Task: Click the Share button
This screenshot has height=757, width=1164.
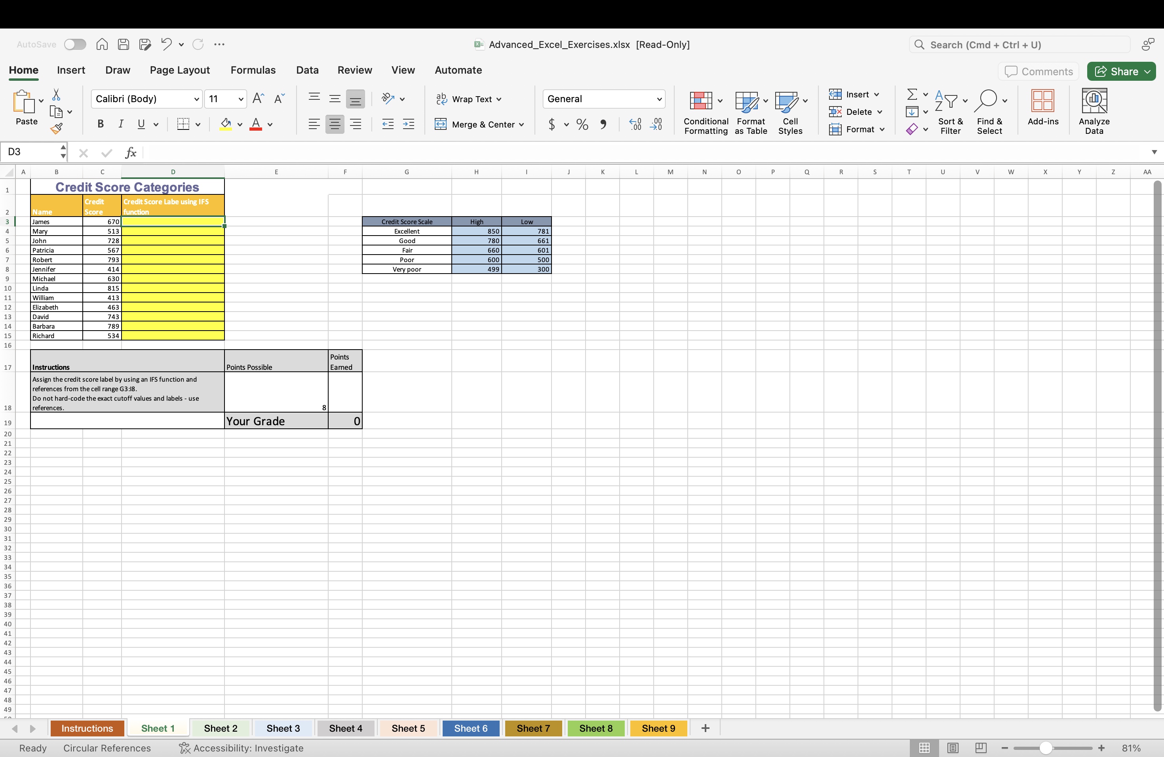Action: tap(1120, 71)
